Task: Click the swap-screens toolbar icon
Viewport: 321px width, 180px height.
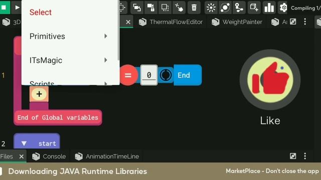Action: click(137, 7)
